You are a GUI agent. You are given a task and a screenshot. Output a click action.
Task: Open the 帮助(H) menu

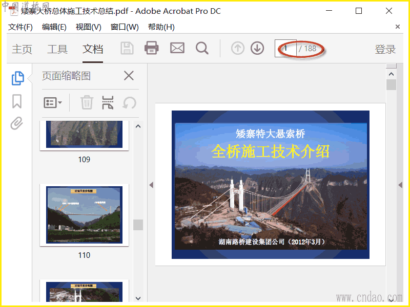(x=161, y=27)
